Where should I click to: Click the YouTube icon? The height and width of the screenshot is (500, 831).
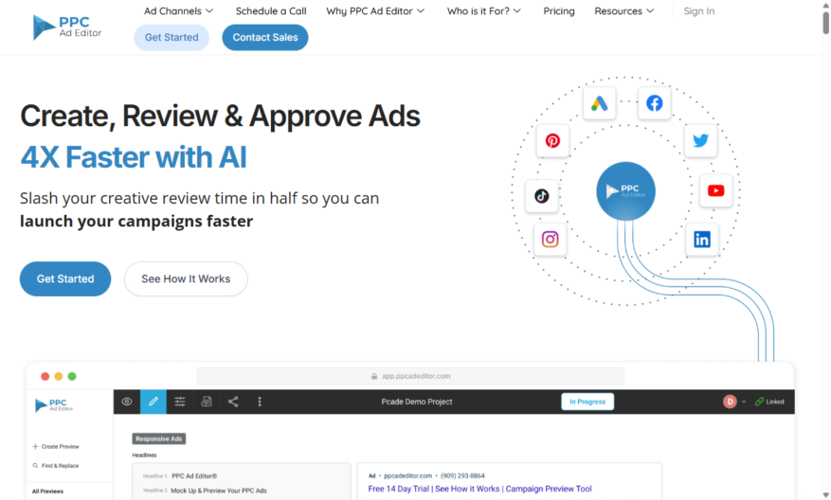pos(716,190)
